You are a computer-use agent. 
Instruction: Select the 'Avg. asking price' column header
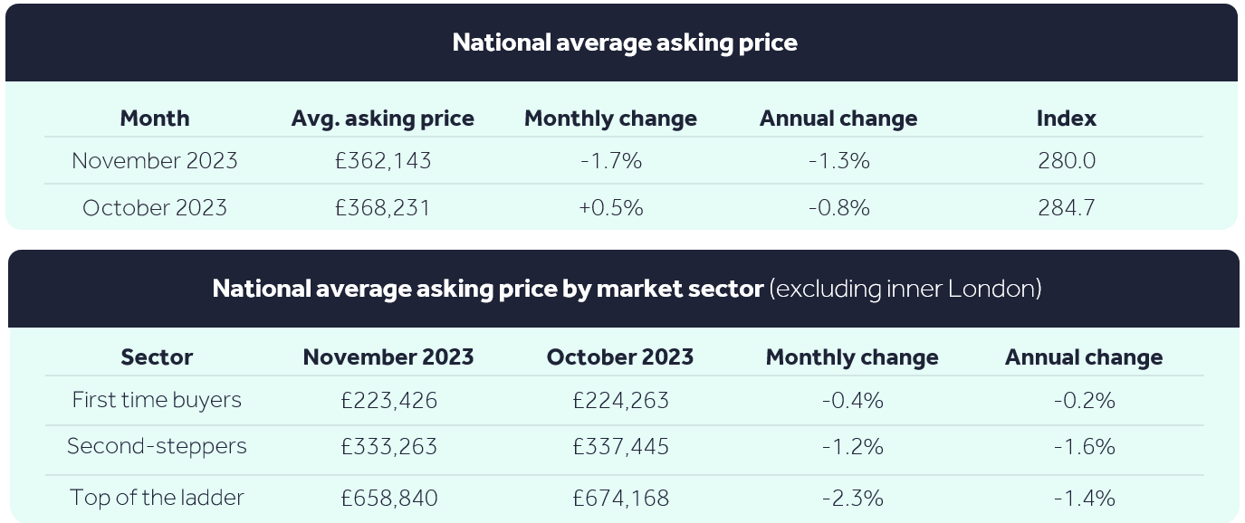click(x=382, y=119)
